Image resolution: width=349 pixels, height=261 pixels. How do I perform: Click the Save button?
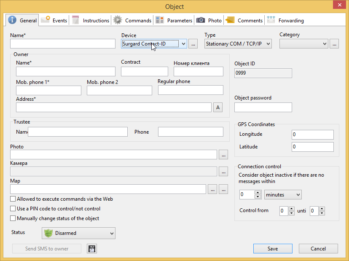point(272,248)
